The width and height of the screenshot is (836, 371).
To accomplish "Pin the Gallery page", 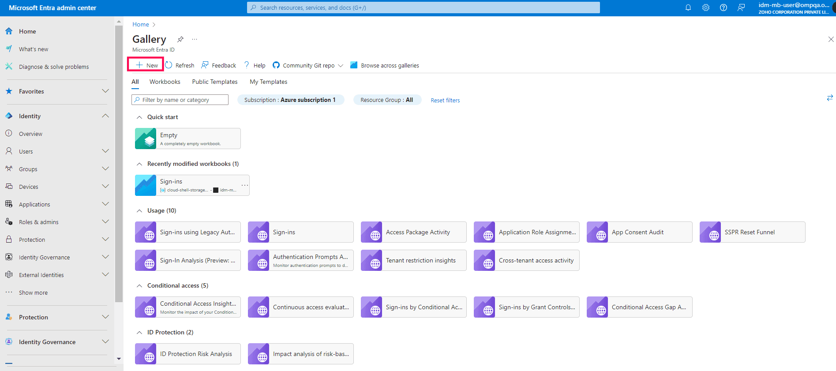I will pos(180,39).
